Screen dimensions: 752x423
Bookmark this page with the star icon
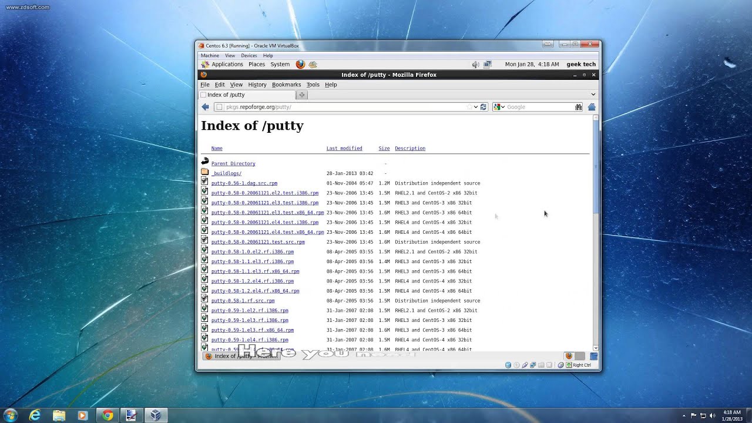point(469,107)
